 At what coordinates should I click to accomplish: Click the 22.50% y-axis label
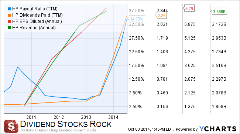pos(137,52)
